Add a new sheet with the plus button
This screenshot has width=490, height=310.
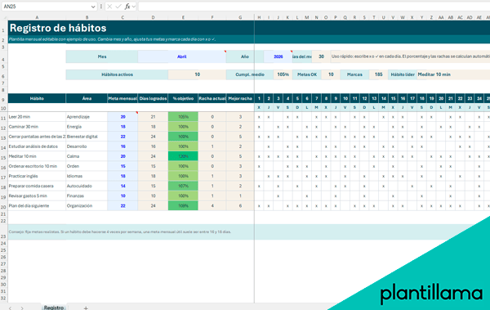(x=86, y=308)
